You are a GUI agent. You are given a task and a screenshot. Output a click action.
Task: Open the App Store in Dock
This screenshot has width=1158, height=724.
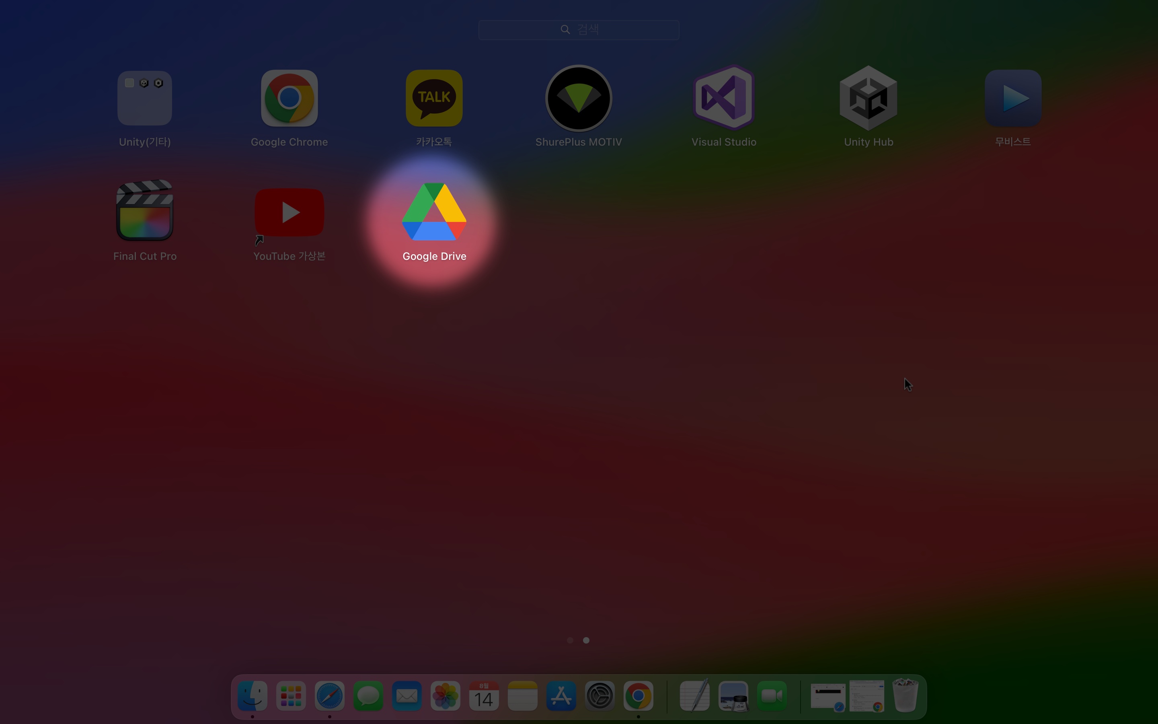561,696
